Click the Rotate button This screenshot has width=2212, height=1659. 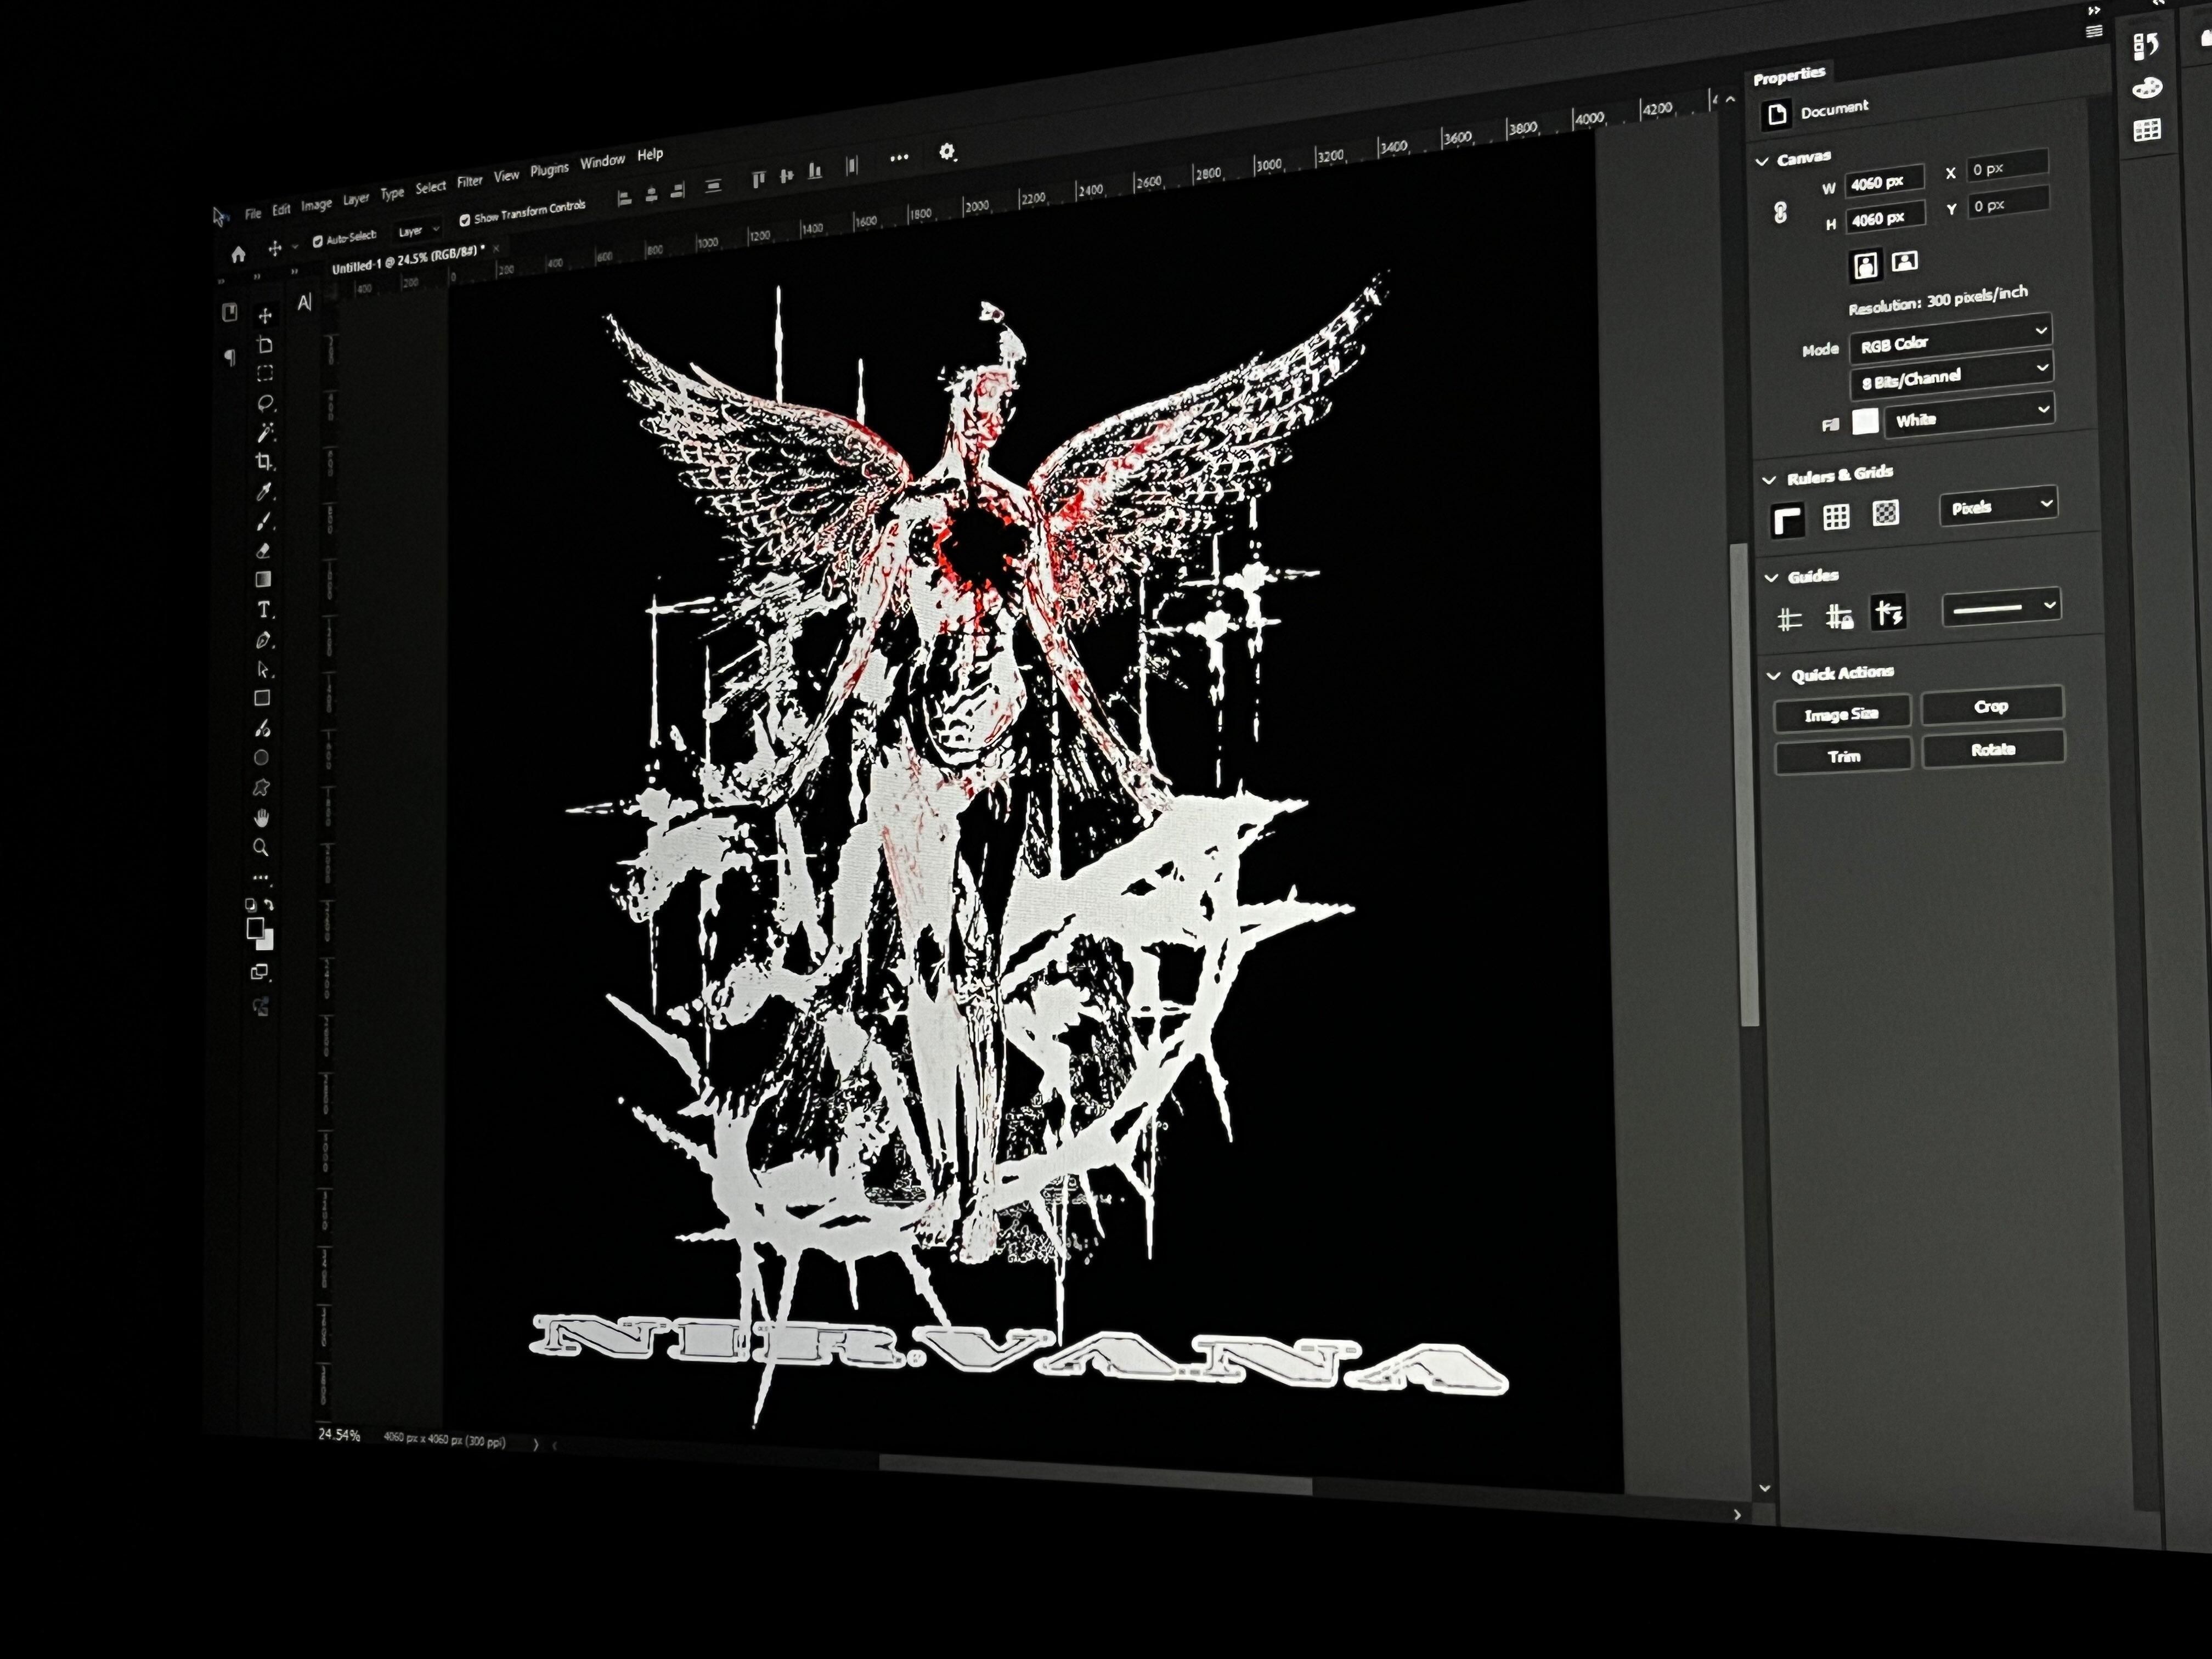pyautogui.click(x=1993, y=749)
